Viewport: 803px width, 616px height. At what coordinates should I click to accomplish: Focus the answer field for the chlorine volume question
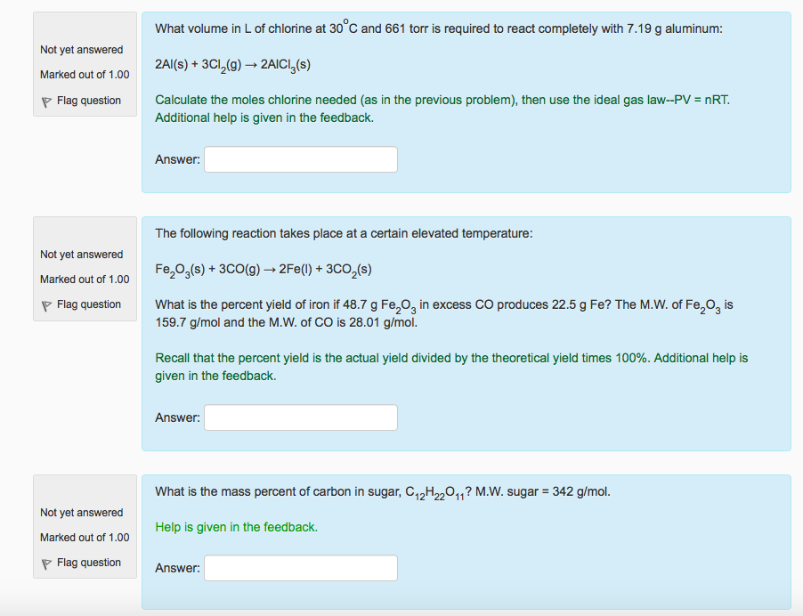click(x=301, y=159)
